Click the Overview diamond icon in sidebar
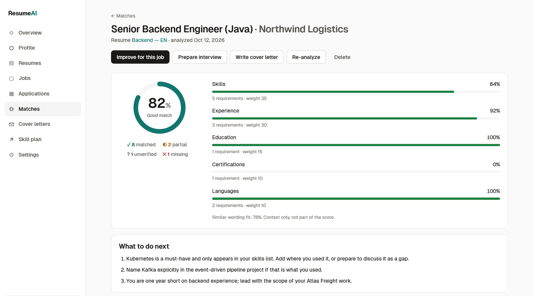The height and width of the screenshot is (296, 533). pyautogui.click(x=11, y=33)
